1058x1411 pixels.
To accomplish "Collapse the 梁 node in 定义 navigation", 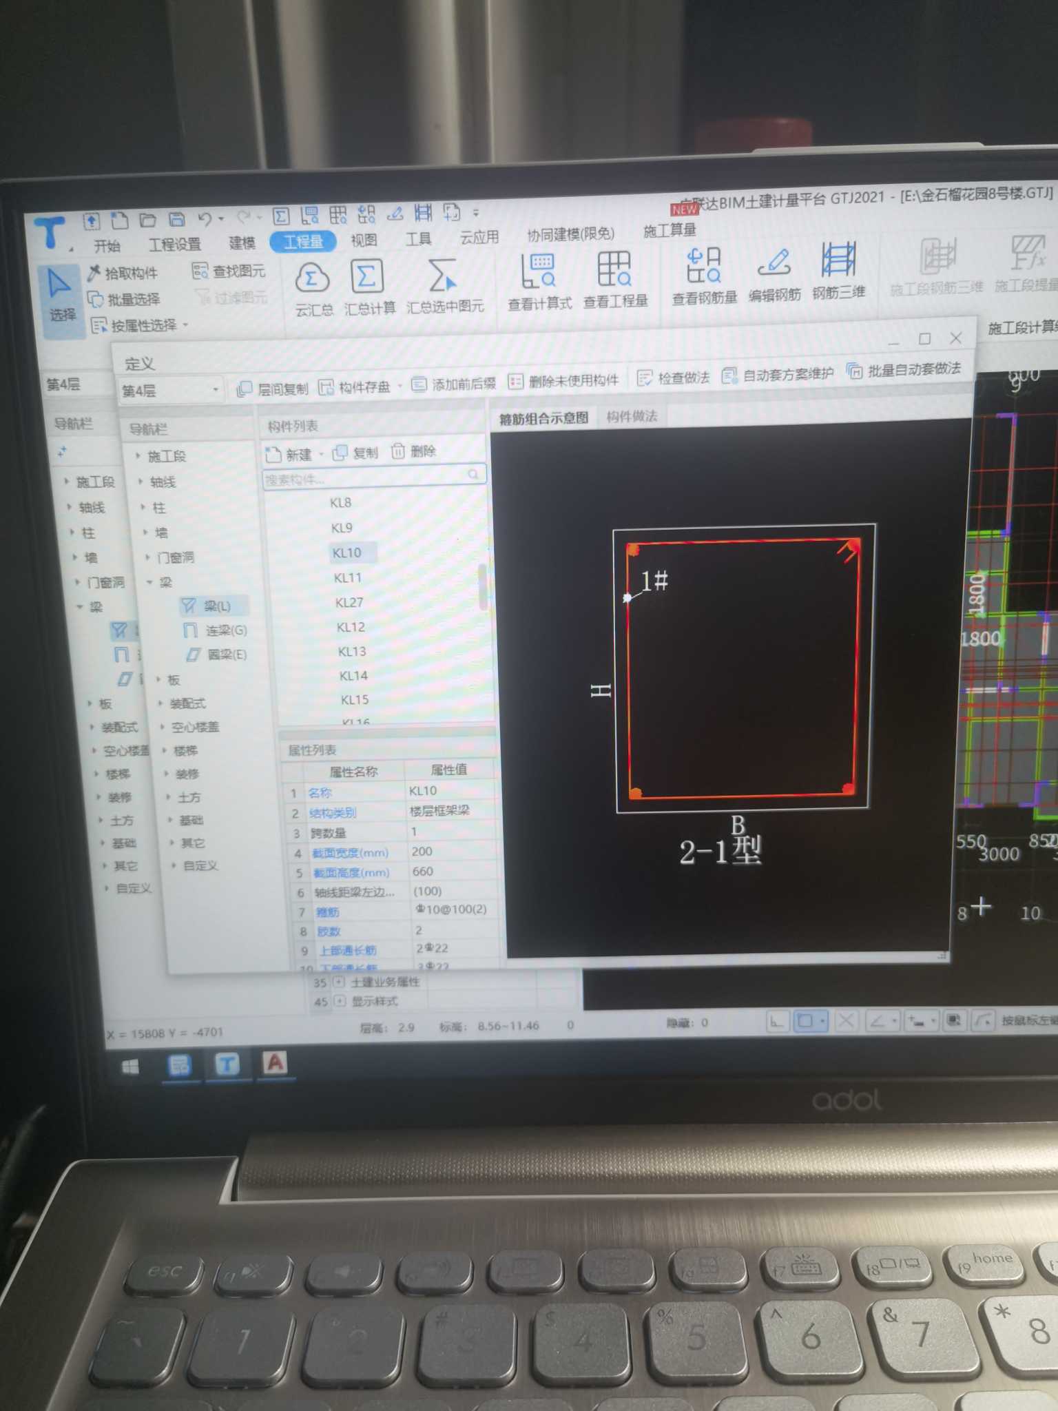I will 149,583.
